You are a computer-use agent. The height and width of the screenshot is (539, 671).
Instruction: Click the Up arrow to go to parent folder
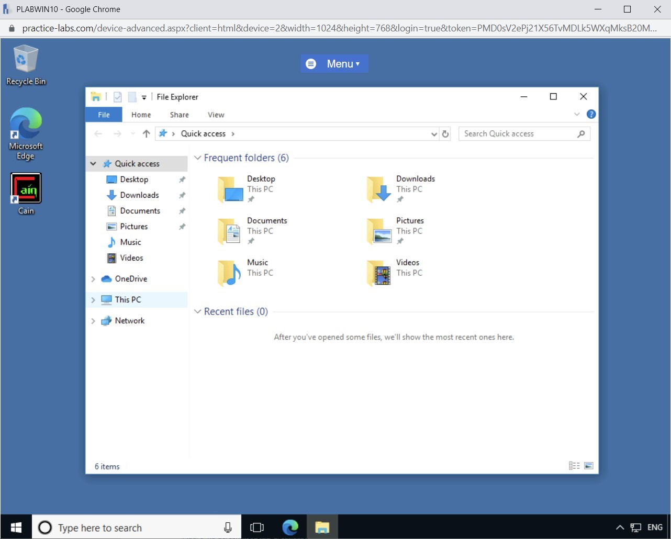[146, 133]
